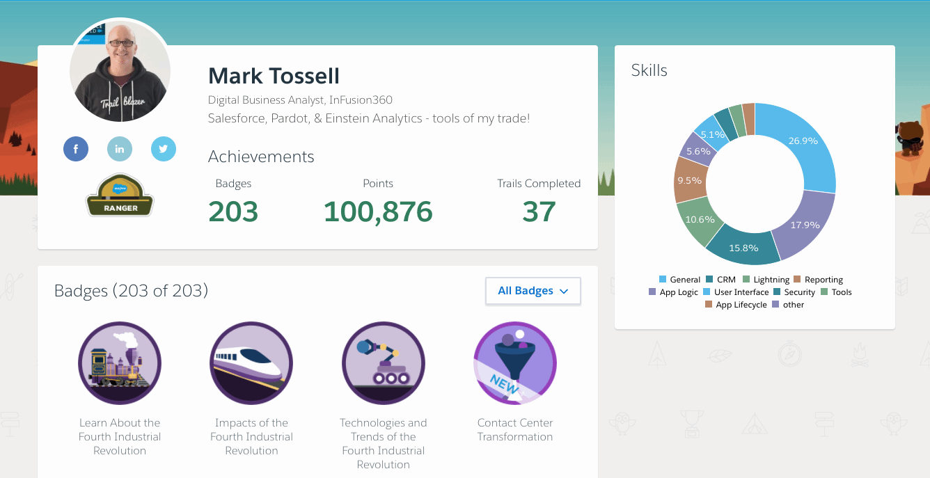Select the Badges count of 203
Screen dimensions: 930x478
(x=232, y=211)
